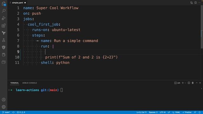This screenshot has width=203, height=114.
Task: Click the unsaved dot on simple.yaml tab
Action: click(x=25, y=3)
